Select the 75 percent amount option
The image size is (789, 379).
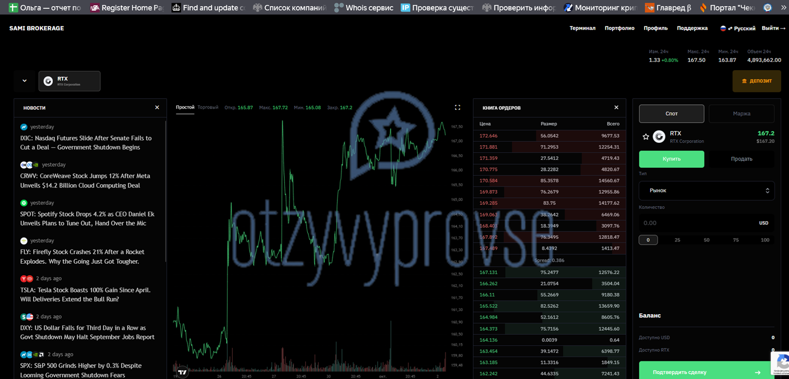(x=736, y=240)
